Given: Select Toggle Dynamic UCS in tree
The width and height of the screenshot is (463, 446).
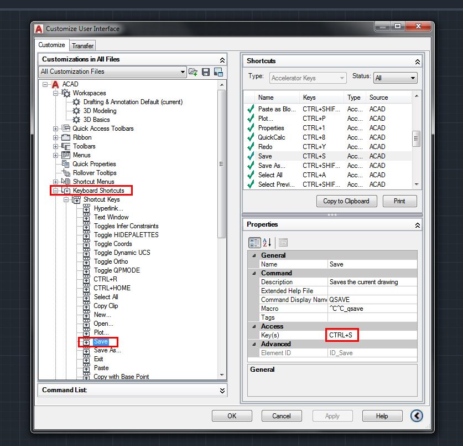Looking at the screenshot, I should pyautogui.click(x=122, y=253).
